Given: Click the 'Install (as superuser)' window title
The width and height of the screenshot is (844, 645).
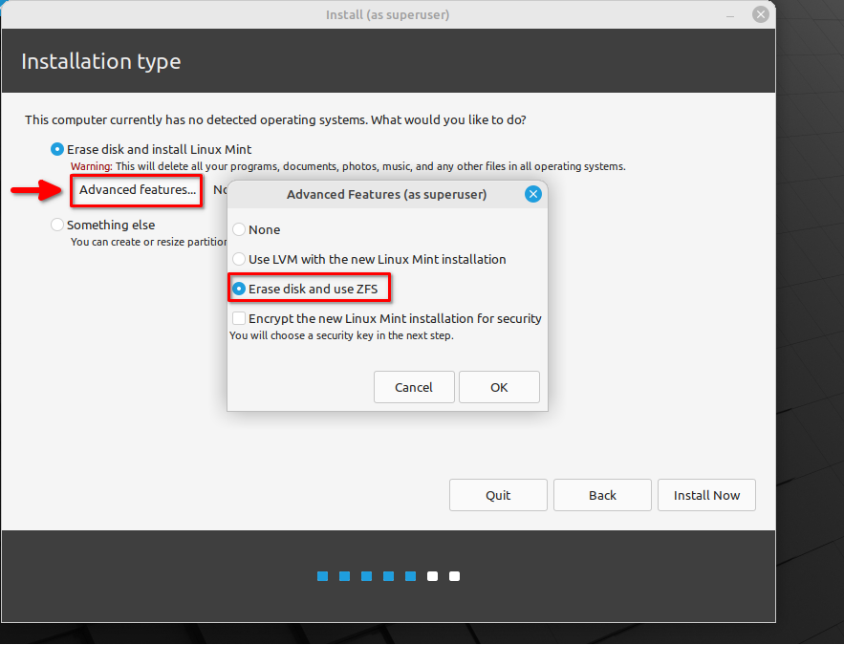Looking at the screenshot, I should [x=387, y=14].
